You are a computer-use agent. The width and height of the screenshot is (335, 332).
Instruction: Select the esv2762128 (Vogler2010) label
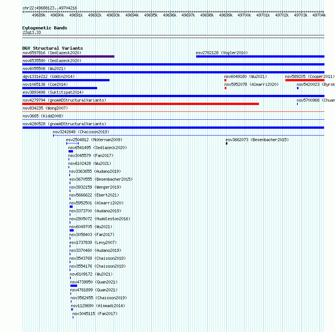pyautogui.click(x=222, y=53)
